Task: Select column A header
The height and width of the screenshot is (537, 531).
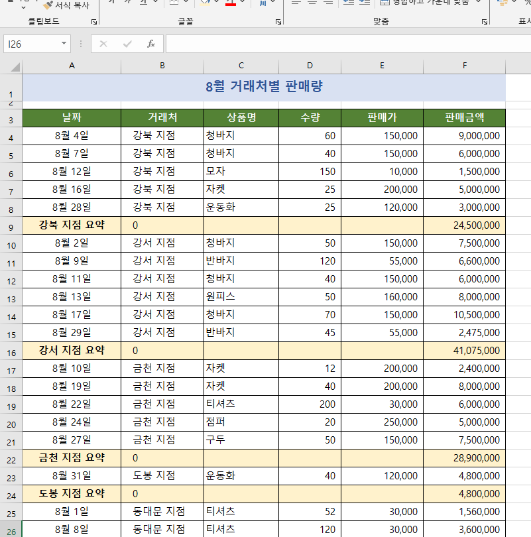Action: 72,66
